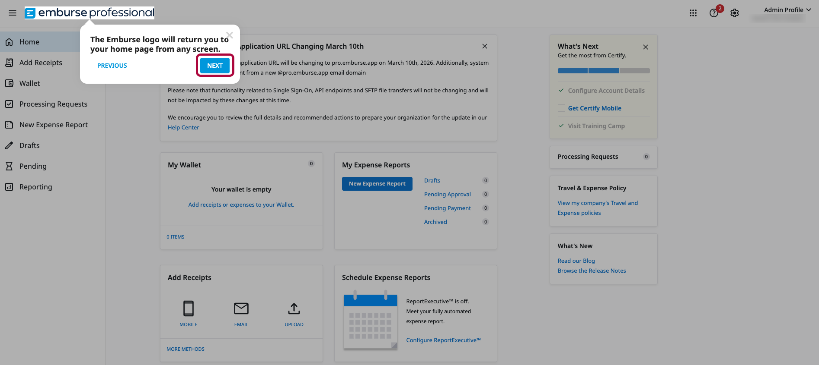Open Pending in sidebar
Image resolution: width=819 pixels, height=365 pixels.
point(52,166)
